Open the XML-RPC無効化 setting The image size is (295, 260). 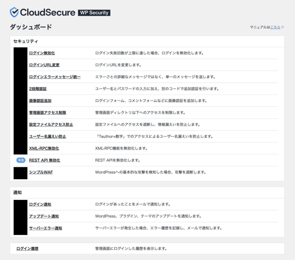[42, 148]
